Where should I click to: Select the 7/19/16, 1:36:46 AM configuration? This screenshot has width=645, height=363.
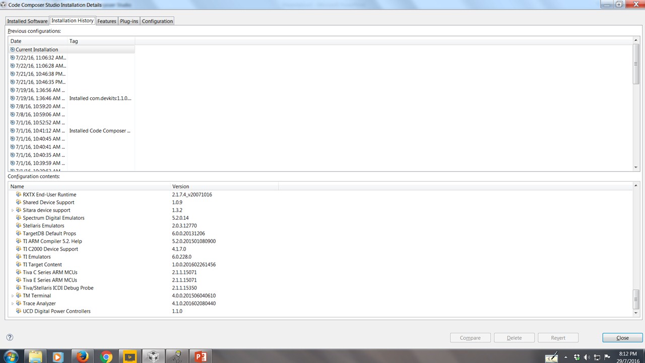40,98
